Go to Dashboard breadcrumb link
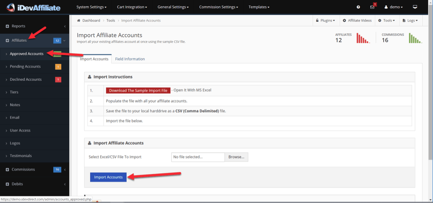Image resolution: width=433 pixels, height=203 pixels. coord(91,20)
